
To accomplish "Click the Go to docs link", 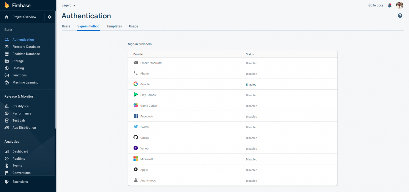I will 376,5.
